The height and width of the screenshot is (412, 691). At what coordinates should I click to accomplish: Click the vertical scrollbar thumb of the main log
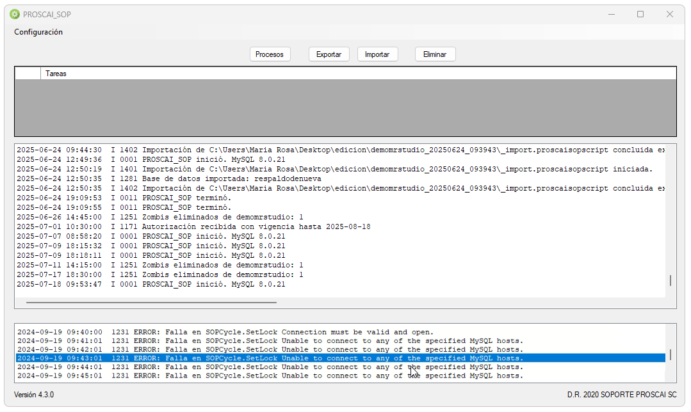[671, 280]
